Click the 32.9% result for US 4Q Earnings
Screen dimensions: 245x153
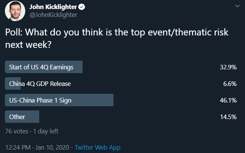(228, 67)
